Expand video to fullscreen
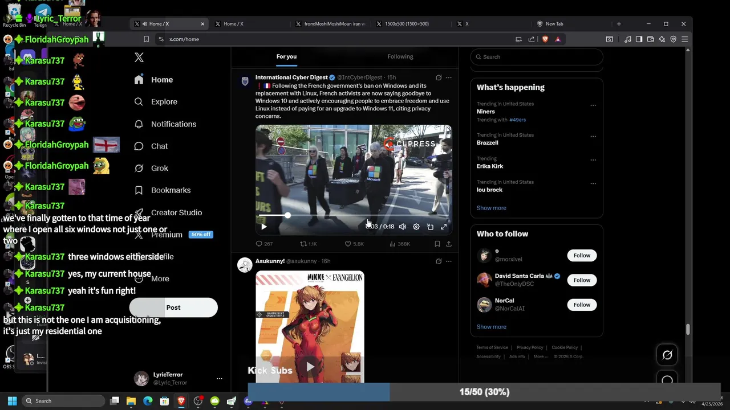 coord(444,227)
